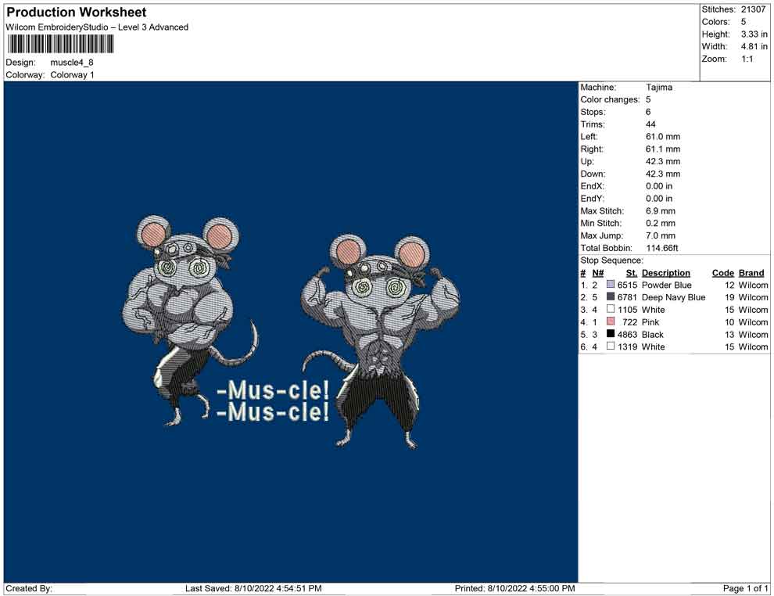This screenshot has height=596, width=774.
Task: Click the 'Production Worksheet' title
Action: (77, 13)
